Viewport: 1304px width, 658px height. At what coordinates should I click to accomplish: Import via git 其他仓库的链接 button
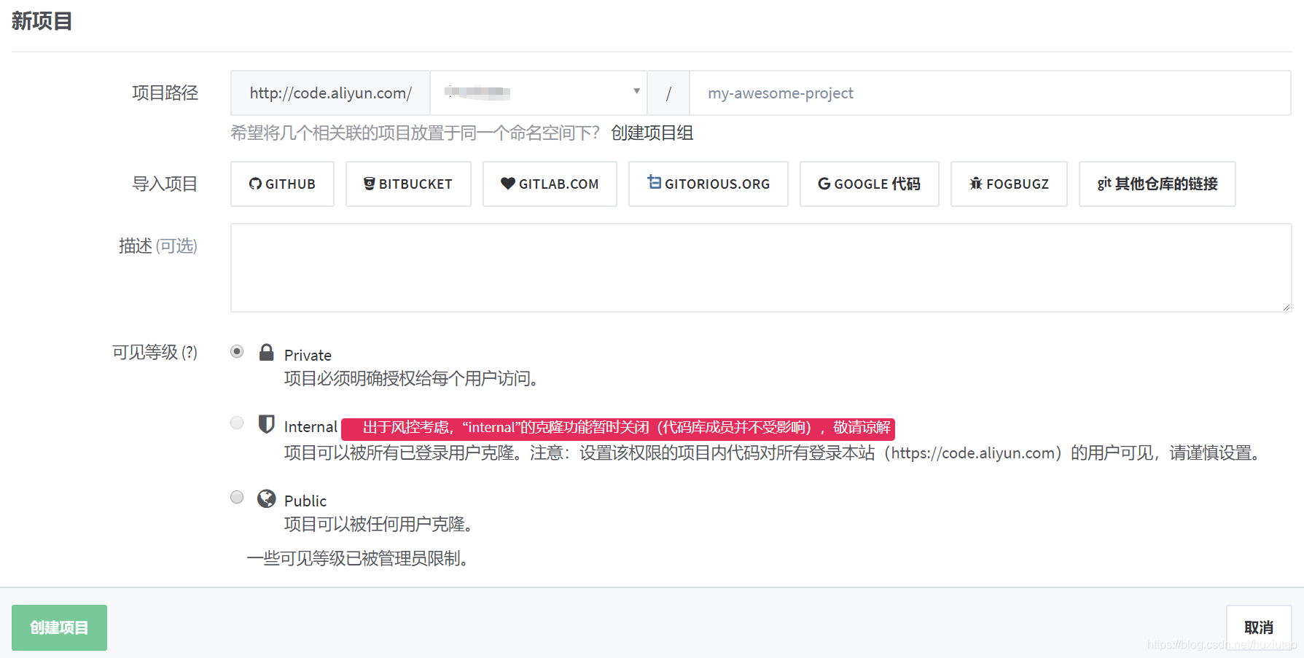[1157, 184]
